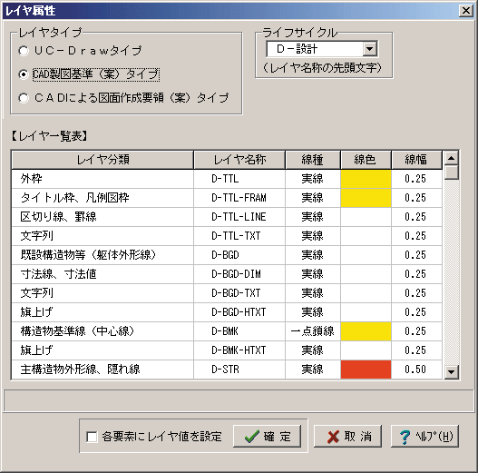Click the scrollbar down arrow in layer table
The width and height of the screenshot is (478, 473).
(452, 372)
